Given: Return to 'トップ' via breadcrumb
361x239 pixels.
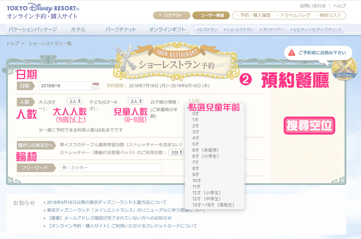Looking at the screenshot, I should (x=13, y=43).
